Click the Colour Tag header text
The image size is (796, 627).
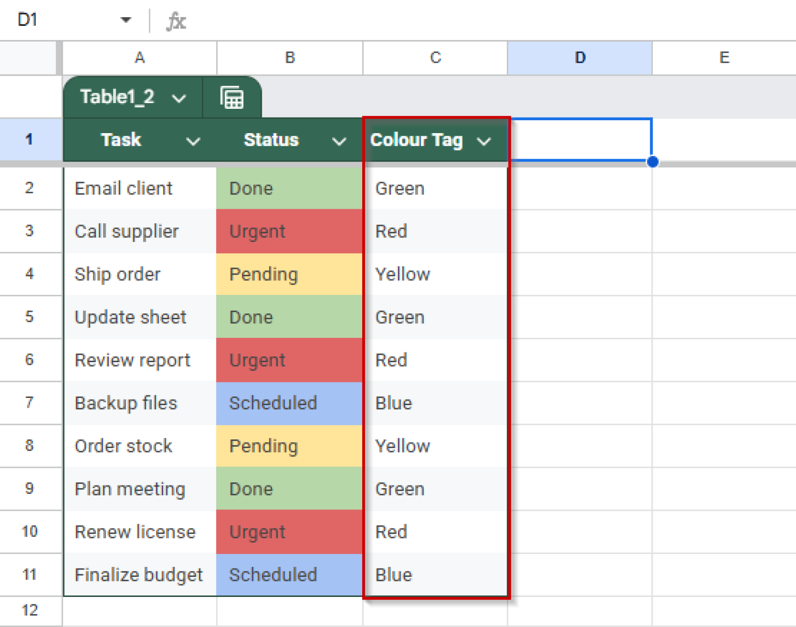point(417,140)
